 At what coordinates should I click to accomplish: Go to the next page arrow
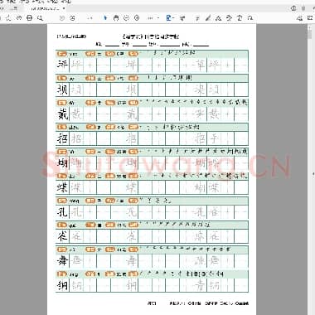point(72,18)
